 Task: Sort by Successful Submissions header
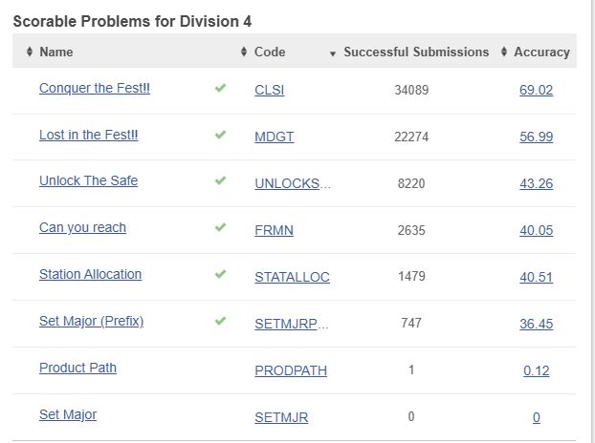coord(415,52)
